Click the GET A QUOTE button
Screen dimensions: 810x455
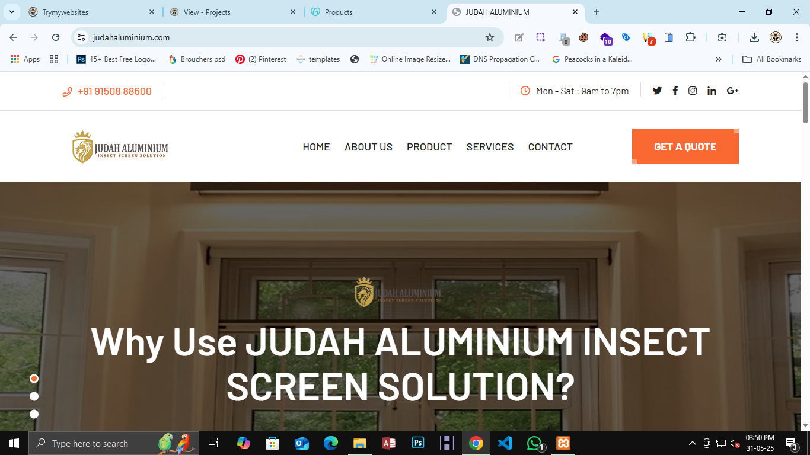[685, 146]
